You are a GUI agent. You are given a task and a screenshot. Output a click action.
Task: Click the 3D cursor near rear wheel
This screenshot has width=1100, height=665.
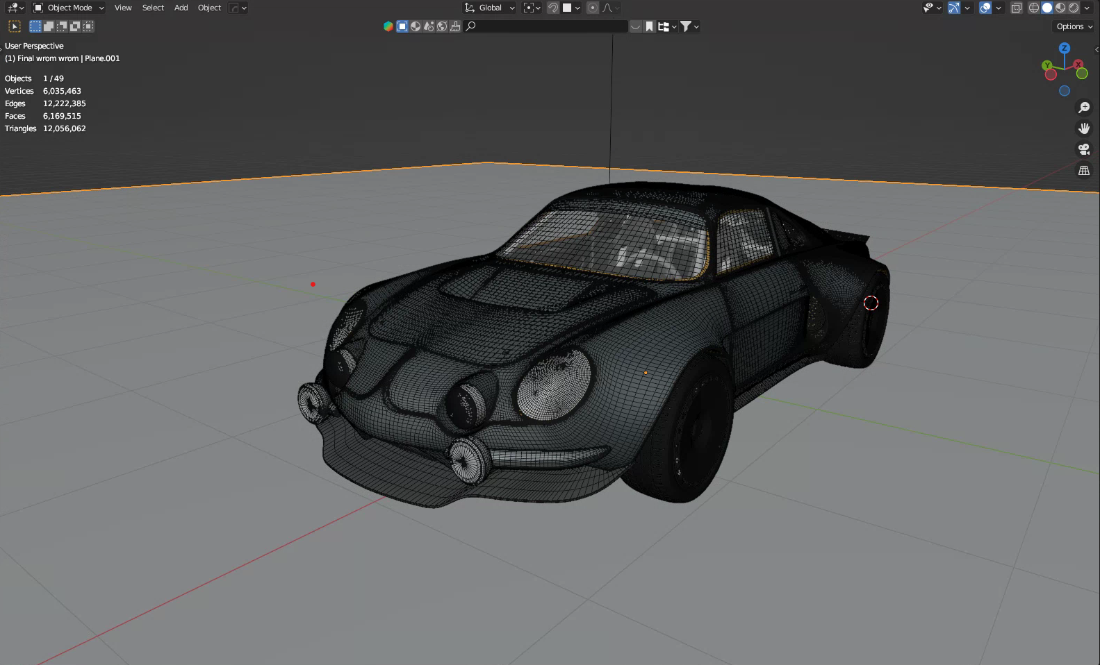(871, 303)
